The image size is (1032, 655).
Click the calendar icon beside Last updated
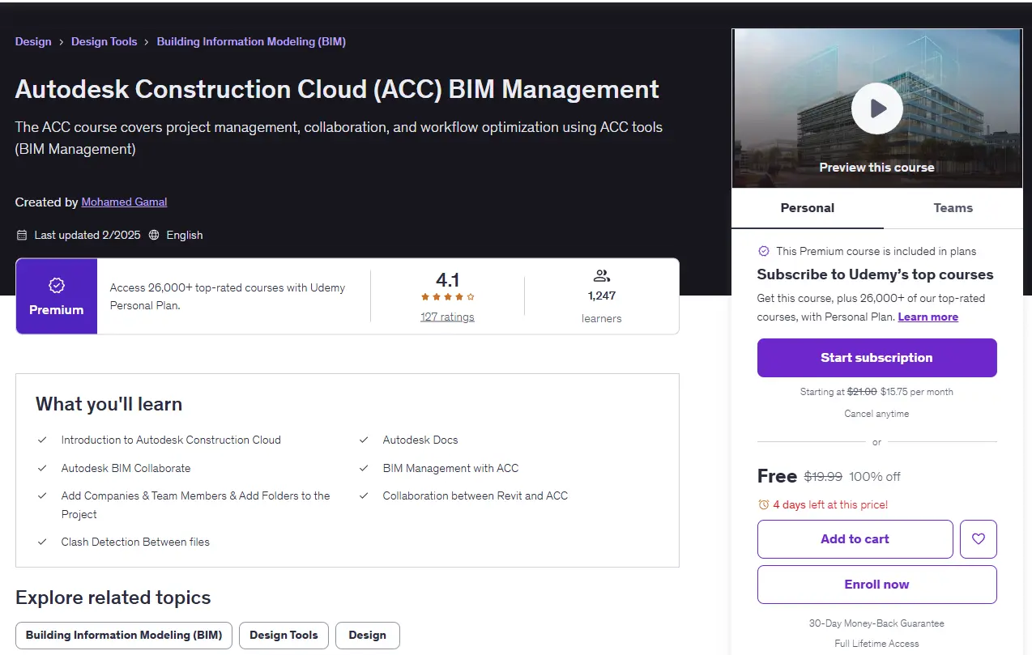[22, 236]
